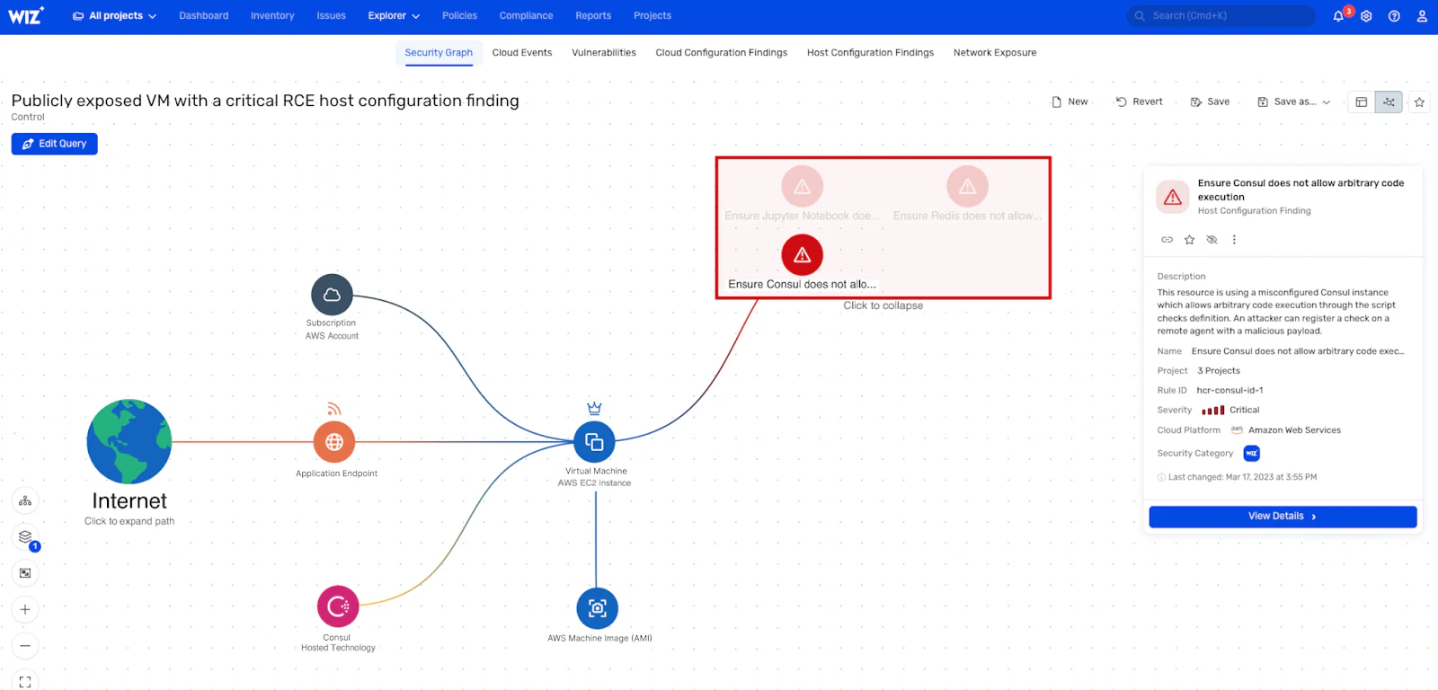This screenshot has width=1438, height=690.
Task: Favorite this query with the star
Action: tap(1419, 102)
